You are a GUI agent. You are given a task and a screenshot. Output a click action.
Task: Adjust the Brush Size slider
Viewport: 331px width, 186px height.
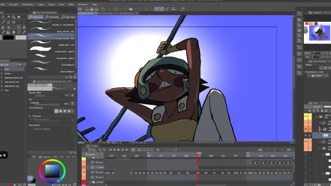point(47,96)
